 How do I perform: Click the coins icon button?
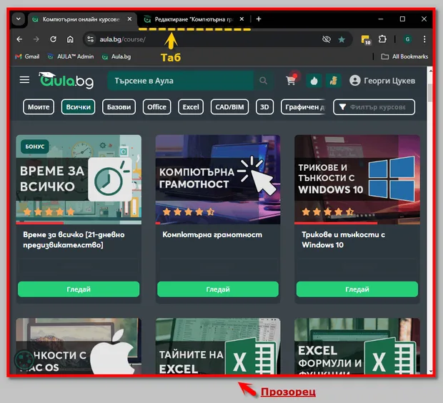334,81
